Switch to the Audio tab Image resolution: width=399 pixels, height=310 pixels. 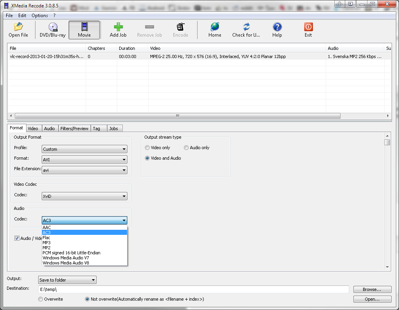(x=49, y=129)
